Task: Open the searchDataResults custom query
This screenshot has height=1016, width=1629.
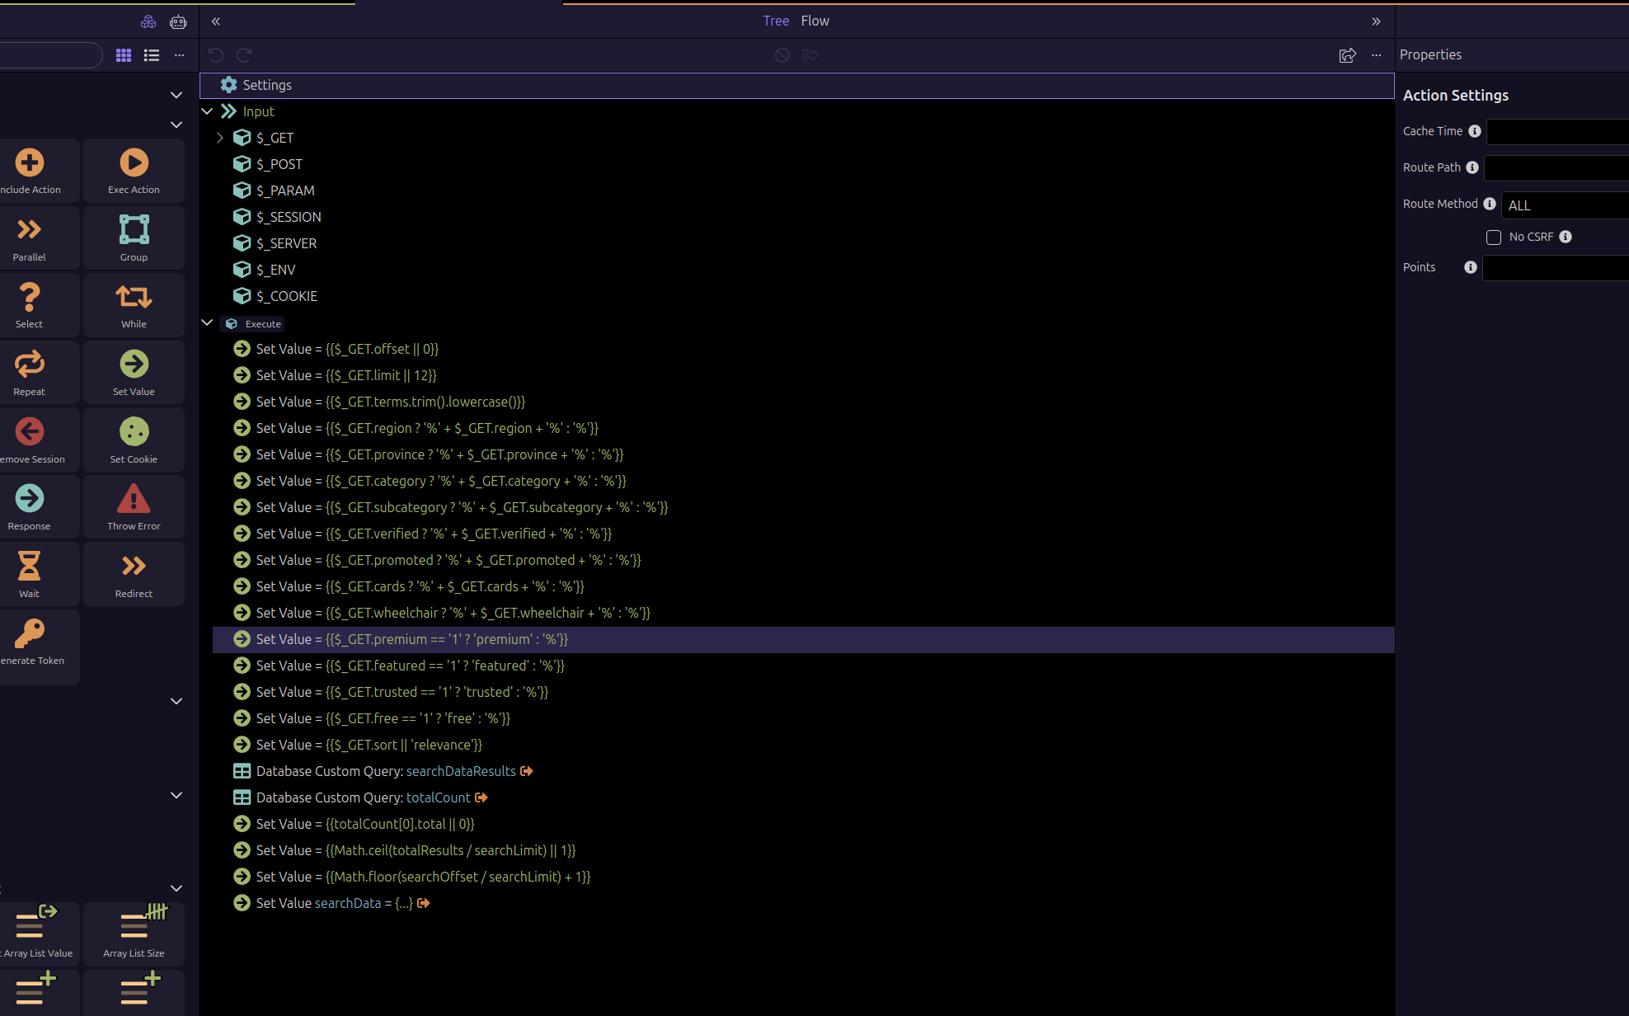Action: (x=461, y=771)
